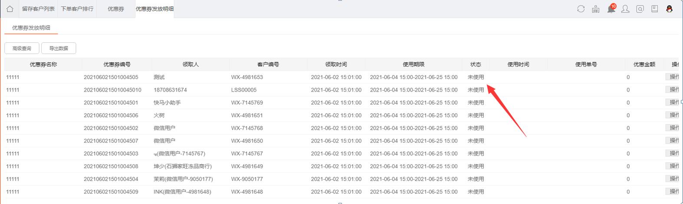This screenshot has width=683, height=204.
Task: Select coupon number 202106021501004501
Action: (x=111, y=103)
